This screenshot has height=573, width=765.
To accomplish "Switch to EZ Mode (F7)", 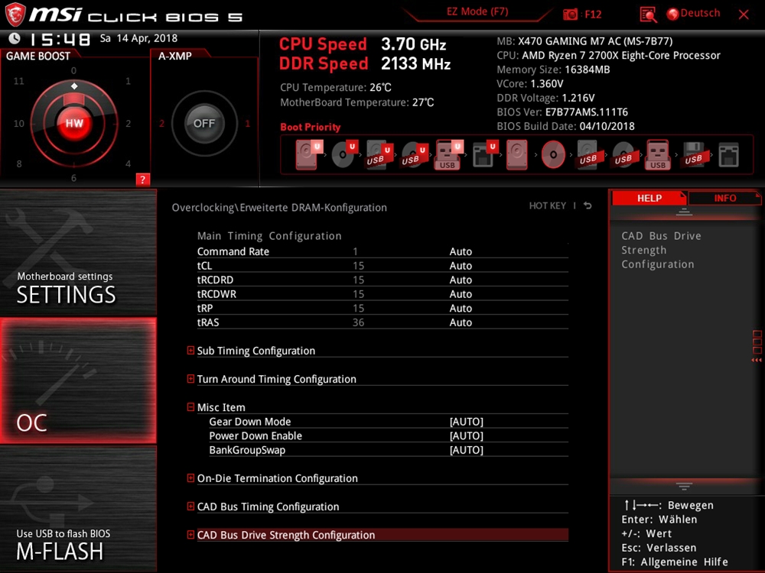I will 477,11.
